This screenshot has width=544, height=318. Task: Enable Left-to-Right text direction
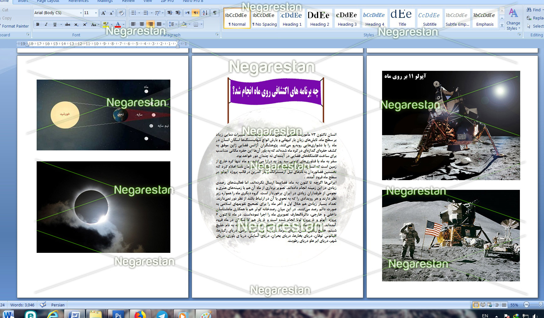(187, 13)
